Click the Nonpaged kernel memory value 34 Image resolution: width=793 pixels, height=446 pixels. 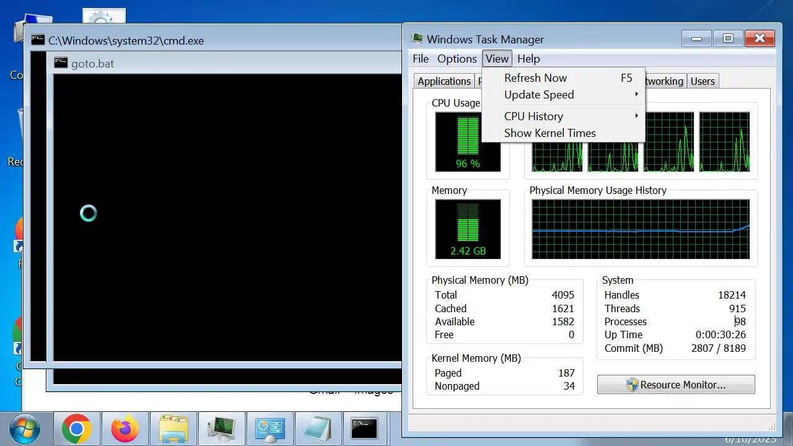click(569, 386)
